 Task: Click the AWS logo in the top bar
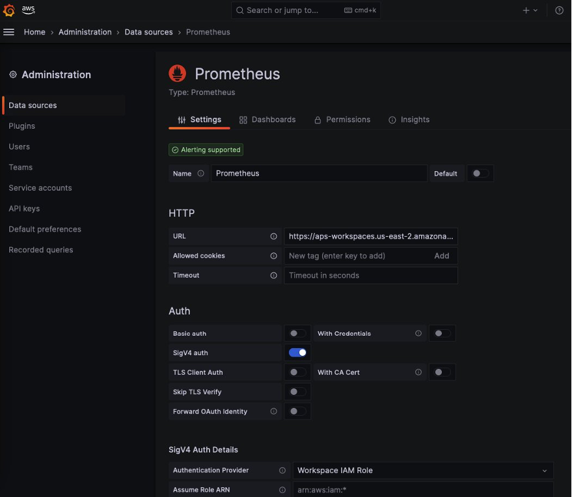pyautogui.click(x=27, y=9)
